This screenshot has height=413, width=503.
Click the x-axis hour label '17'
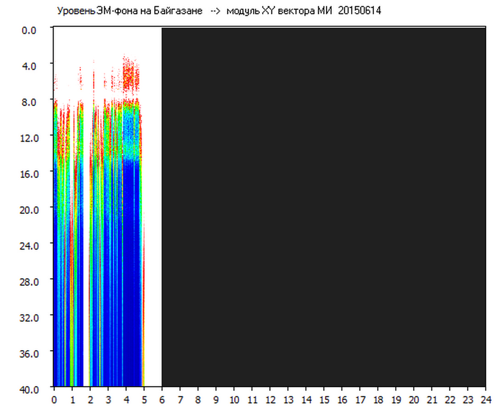pos(360,400)
